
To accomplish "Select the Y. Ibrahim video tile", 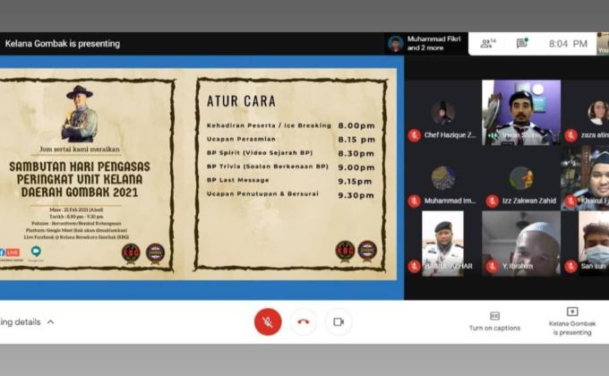I will (521, 244).
